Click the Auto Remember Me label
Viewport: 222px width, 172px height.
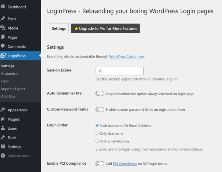click(64, 93)
